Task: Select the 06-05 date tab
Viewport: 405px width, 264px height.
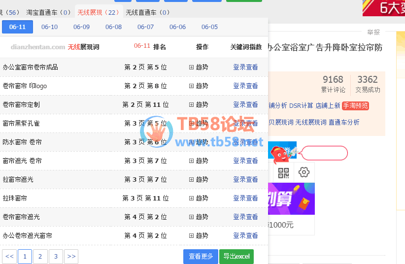Action: click(210, 27)
